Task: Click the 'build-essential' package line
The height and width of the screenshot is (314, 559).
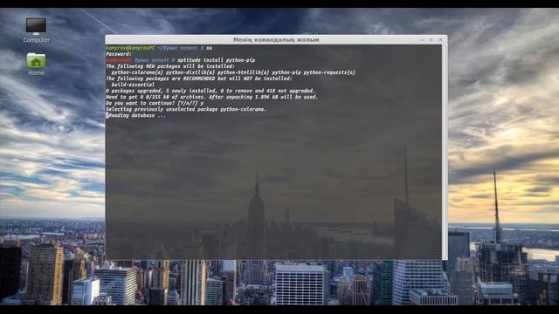Action: click(133, 85)
